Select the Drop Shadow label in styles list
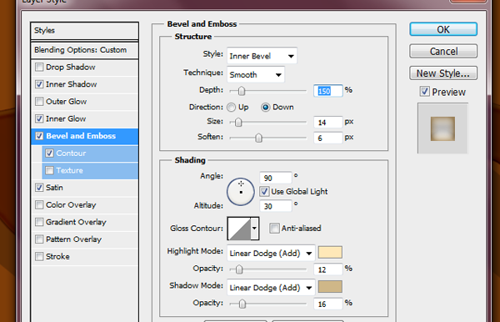 (71, 67)
